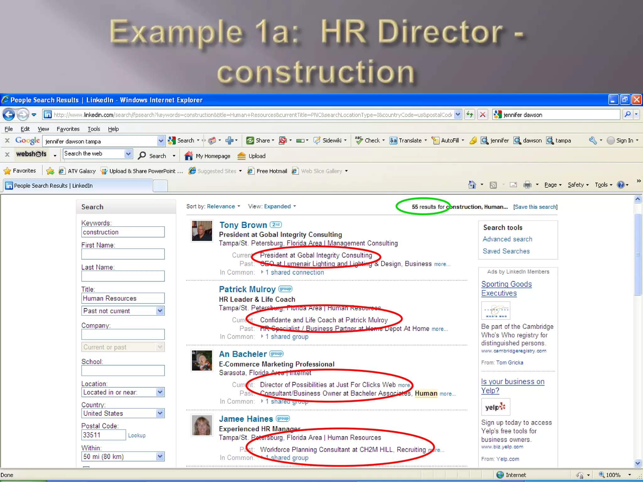Click An Bacheler's profile photo

(202, 360)
